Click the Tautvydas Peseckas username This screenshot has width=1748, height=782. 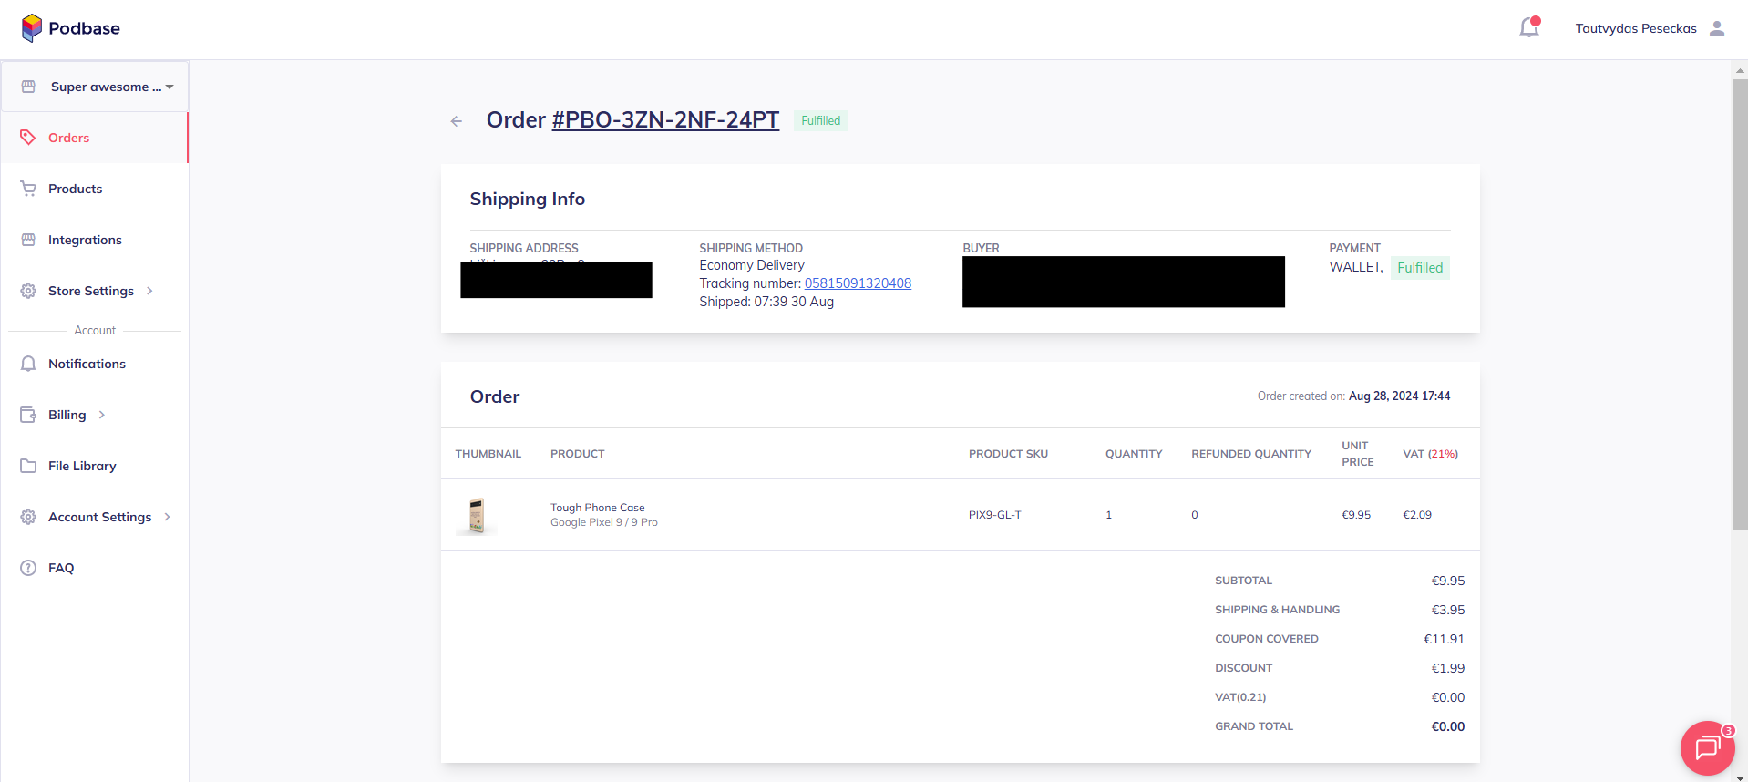pyautogui.click(x=1636, y=28)
